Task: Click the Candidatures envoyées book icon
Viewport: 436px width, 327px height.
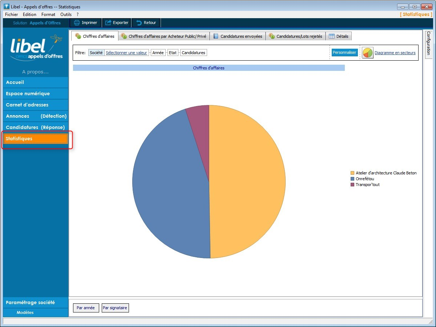Action: coord(216,36)
